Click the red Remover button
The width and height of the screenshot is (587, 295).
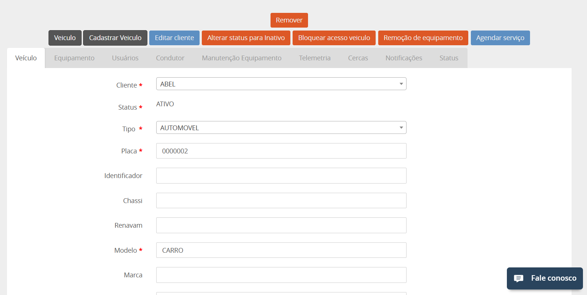(289, 20)
